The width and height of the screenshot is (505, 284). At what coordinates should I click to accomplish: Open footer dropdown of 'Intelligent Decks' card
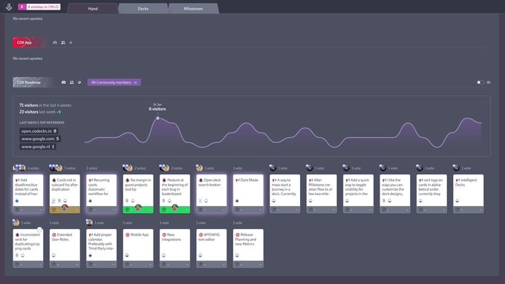(480, 210)
